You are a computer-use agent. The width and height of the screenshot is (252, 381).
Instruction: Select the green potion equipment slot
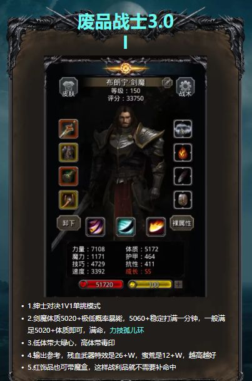click(x=68, y=176)
